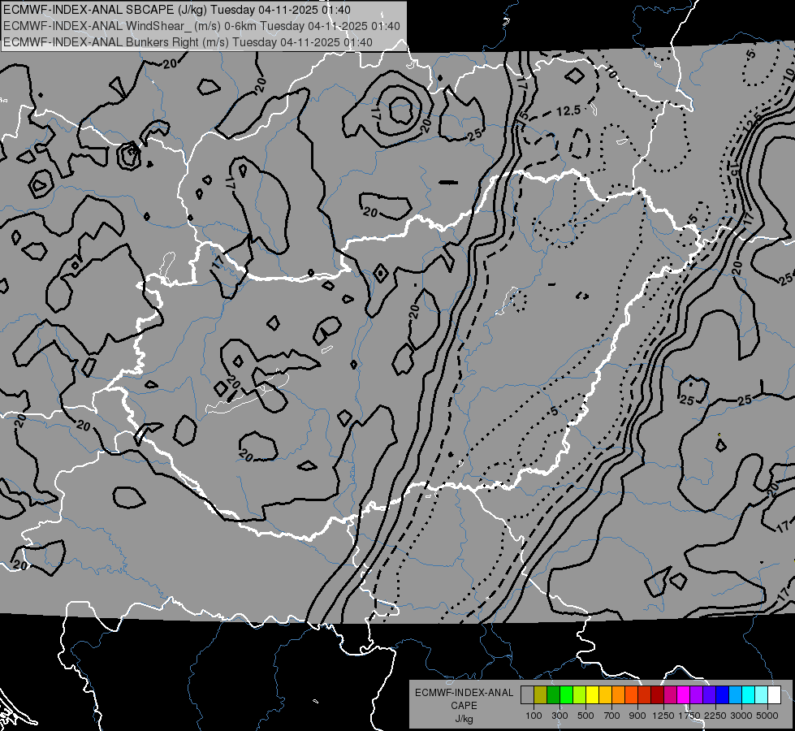Pick the bright magenta legend swatch
This screenshot has height=731, width=795.
click(x=684, y=694)
